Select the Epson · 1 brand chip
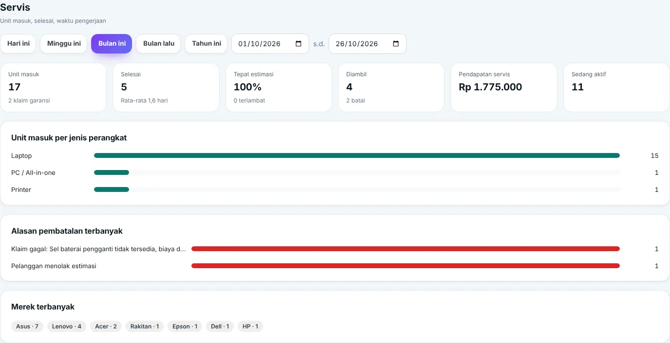Viewport: 670px width, 343px height. pos(185,326)
